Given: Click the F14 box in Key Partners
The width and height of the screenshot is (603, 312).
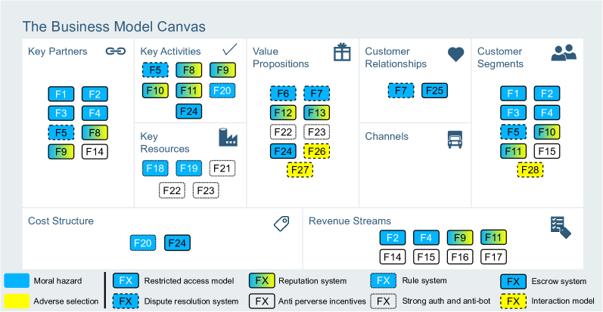Looking at the screenshot, I should (95, 152).
